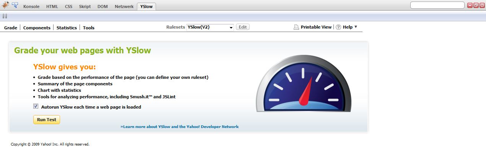Viewport: 486px width, 152px height.
Task: Show the Statistics view
Action: pos(67,28)
